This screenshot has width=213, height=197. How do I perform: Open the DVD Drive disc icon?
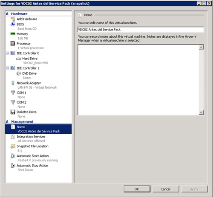(x=18, y=73)
